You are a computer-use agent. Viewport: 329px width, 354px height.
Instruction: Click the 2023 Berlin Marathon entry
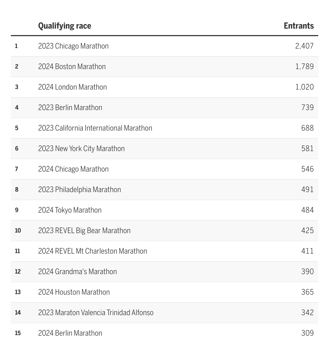click(70, 108)
